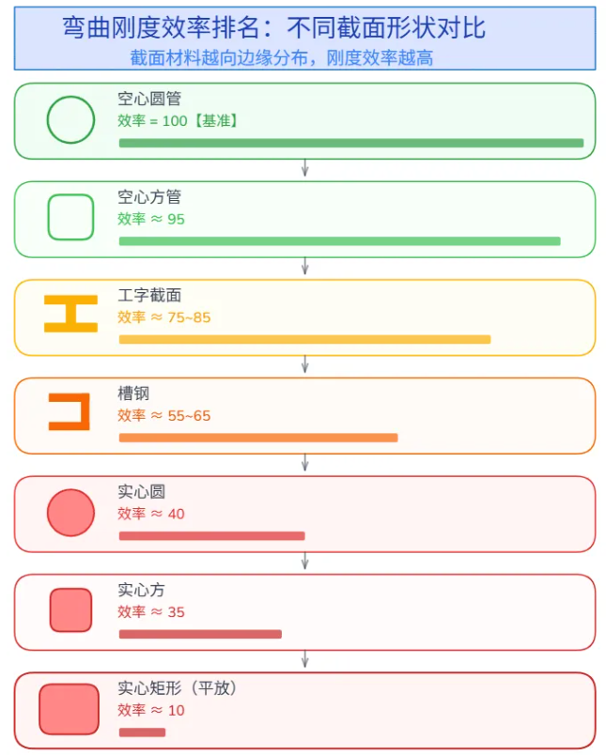
Task: Click the 实心圆 label text
Action: pos(142,492)
